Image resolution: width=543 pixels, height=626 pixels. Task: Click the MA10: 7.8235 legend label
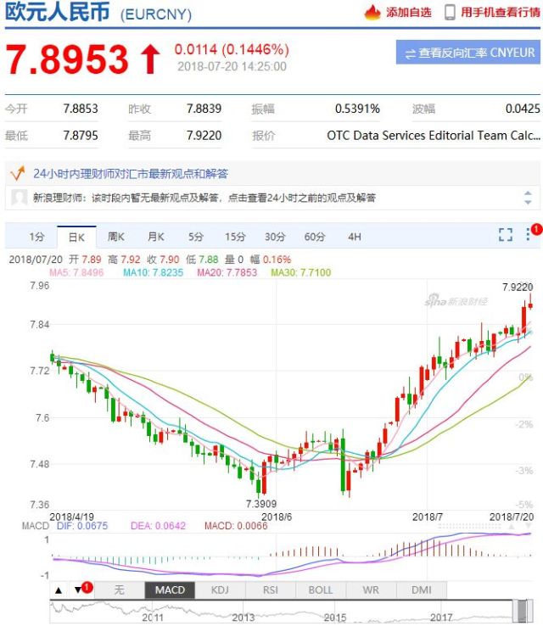tap(153, 272)
